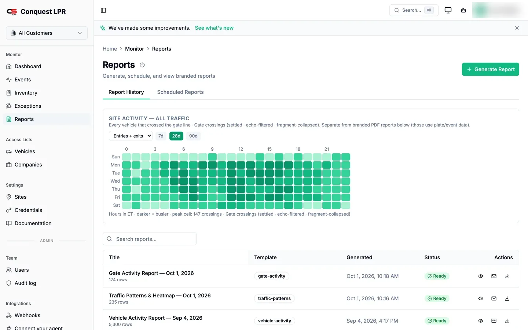Sort by the Generated column header

tap(359, 257)
